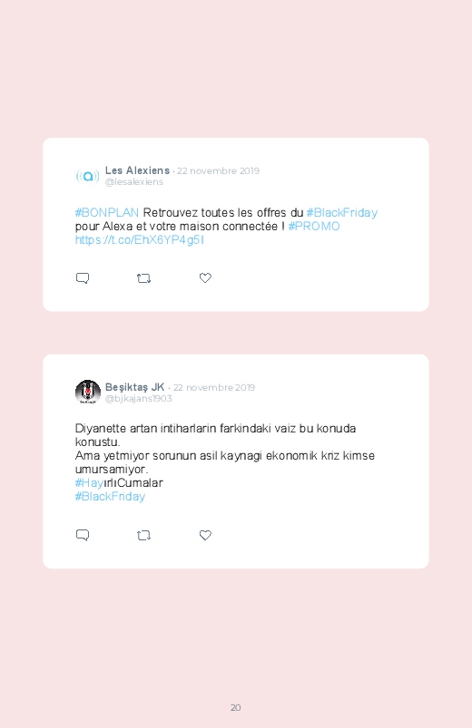Like the Les Alexiens tweet

point(205,277)
